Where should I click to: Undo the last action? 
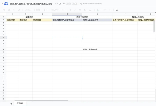4,10
